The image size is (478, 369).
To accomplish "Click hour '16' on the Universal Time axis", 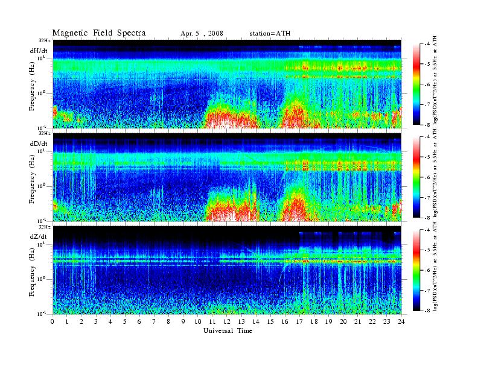I will pos(285,321).
